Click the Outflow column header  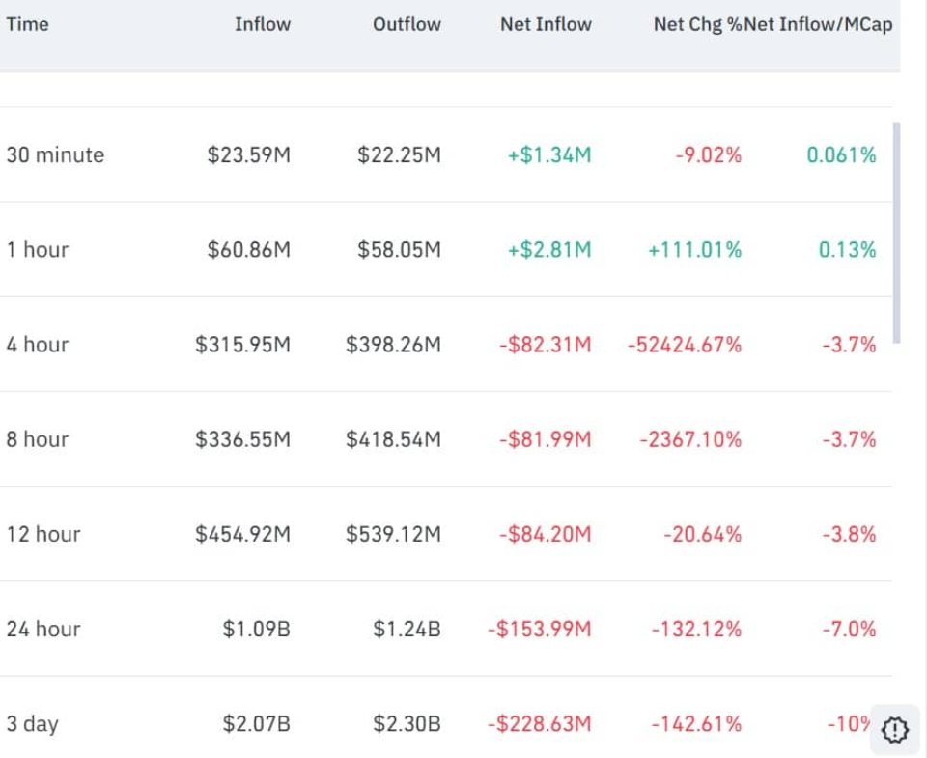click(407, 25)
